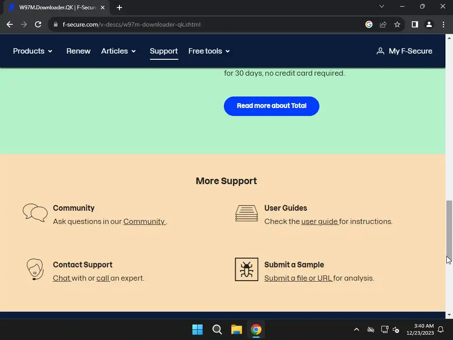Open File Explorer from the taskbar
Screen dimensions: 453x340
pyautogui.click(x=237, y=329)
